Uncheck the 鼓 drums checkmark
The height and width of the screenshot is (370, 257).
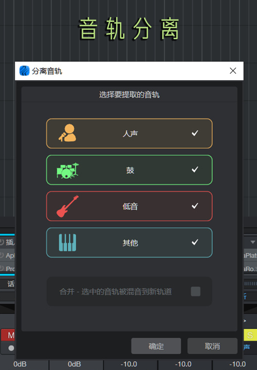tap(195, 170)
